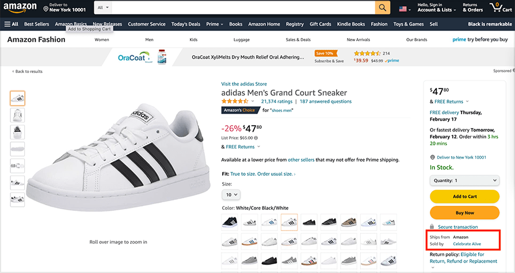Open the Quantity dropdown
The height and width of the screenshot is (273, 515).
464,180
